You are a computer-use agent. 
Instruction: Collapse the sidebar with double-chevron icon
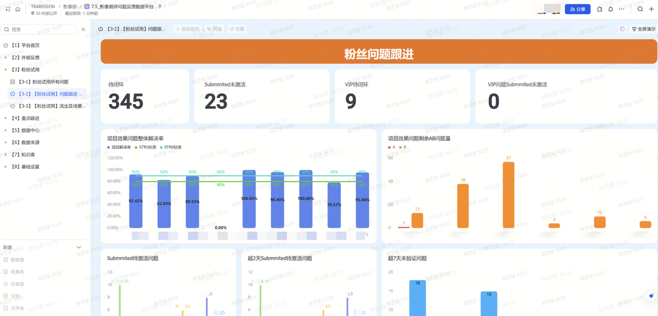(83, 29)
